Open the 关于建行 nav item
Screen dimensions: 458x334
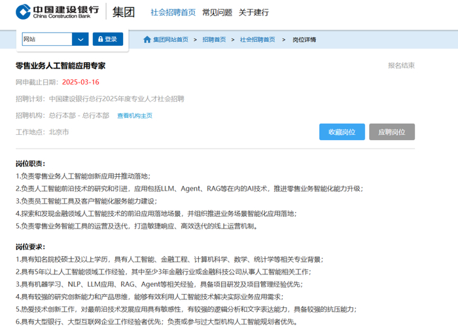(x=254, y=12)
